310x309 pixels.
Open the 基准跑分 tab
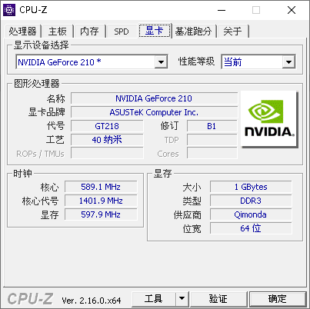pyautogui.click(x=193, y=32)
